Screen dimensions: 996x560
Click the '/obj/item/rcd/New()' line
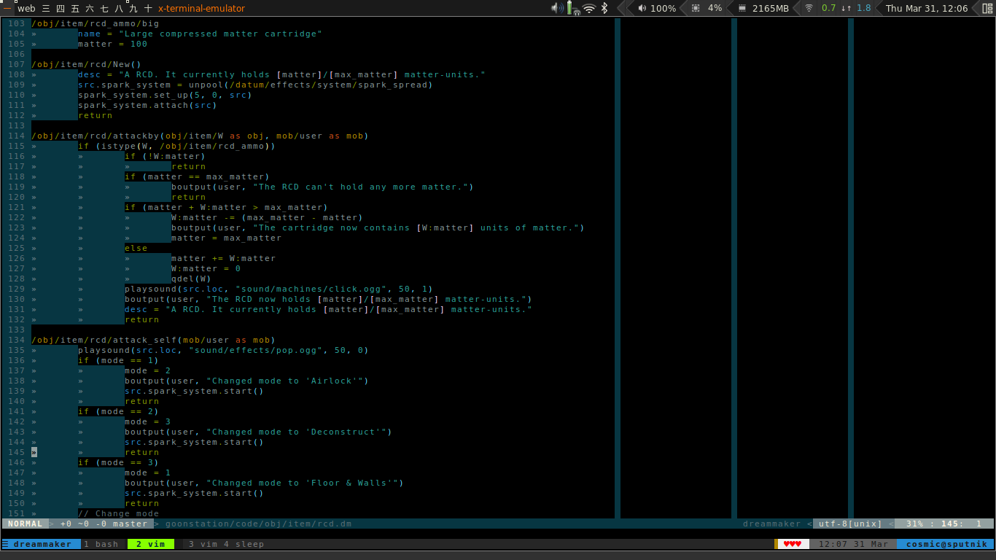click(86, 64)
